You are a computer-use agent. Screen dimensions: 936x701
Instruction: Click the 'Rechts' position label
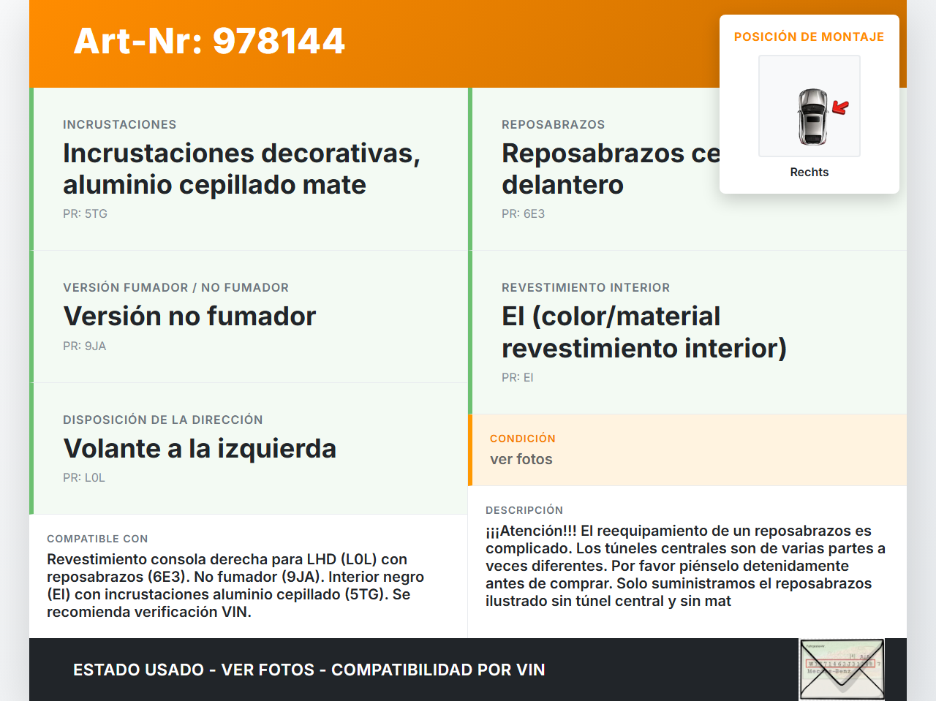pos(809,172)
